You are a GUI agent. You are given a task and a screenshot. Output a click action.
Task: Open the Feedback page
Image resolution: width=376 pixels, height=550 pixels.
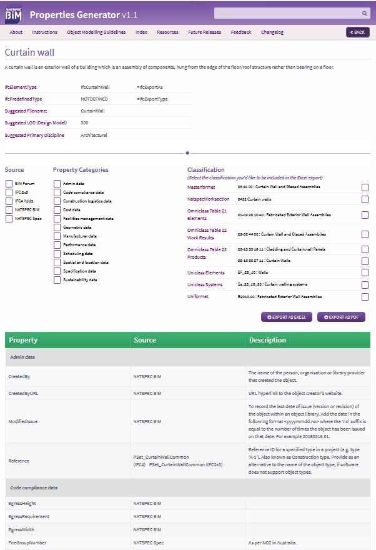pos(241,32)
